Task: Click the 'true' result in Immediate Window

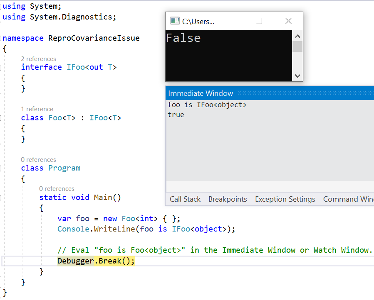Action: pyautogui.click(x=176, y=115)
